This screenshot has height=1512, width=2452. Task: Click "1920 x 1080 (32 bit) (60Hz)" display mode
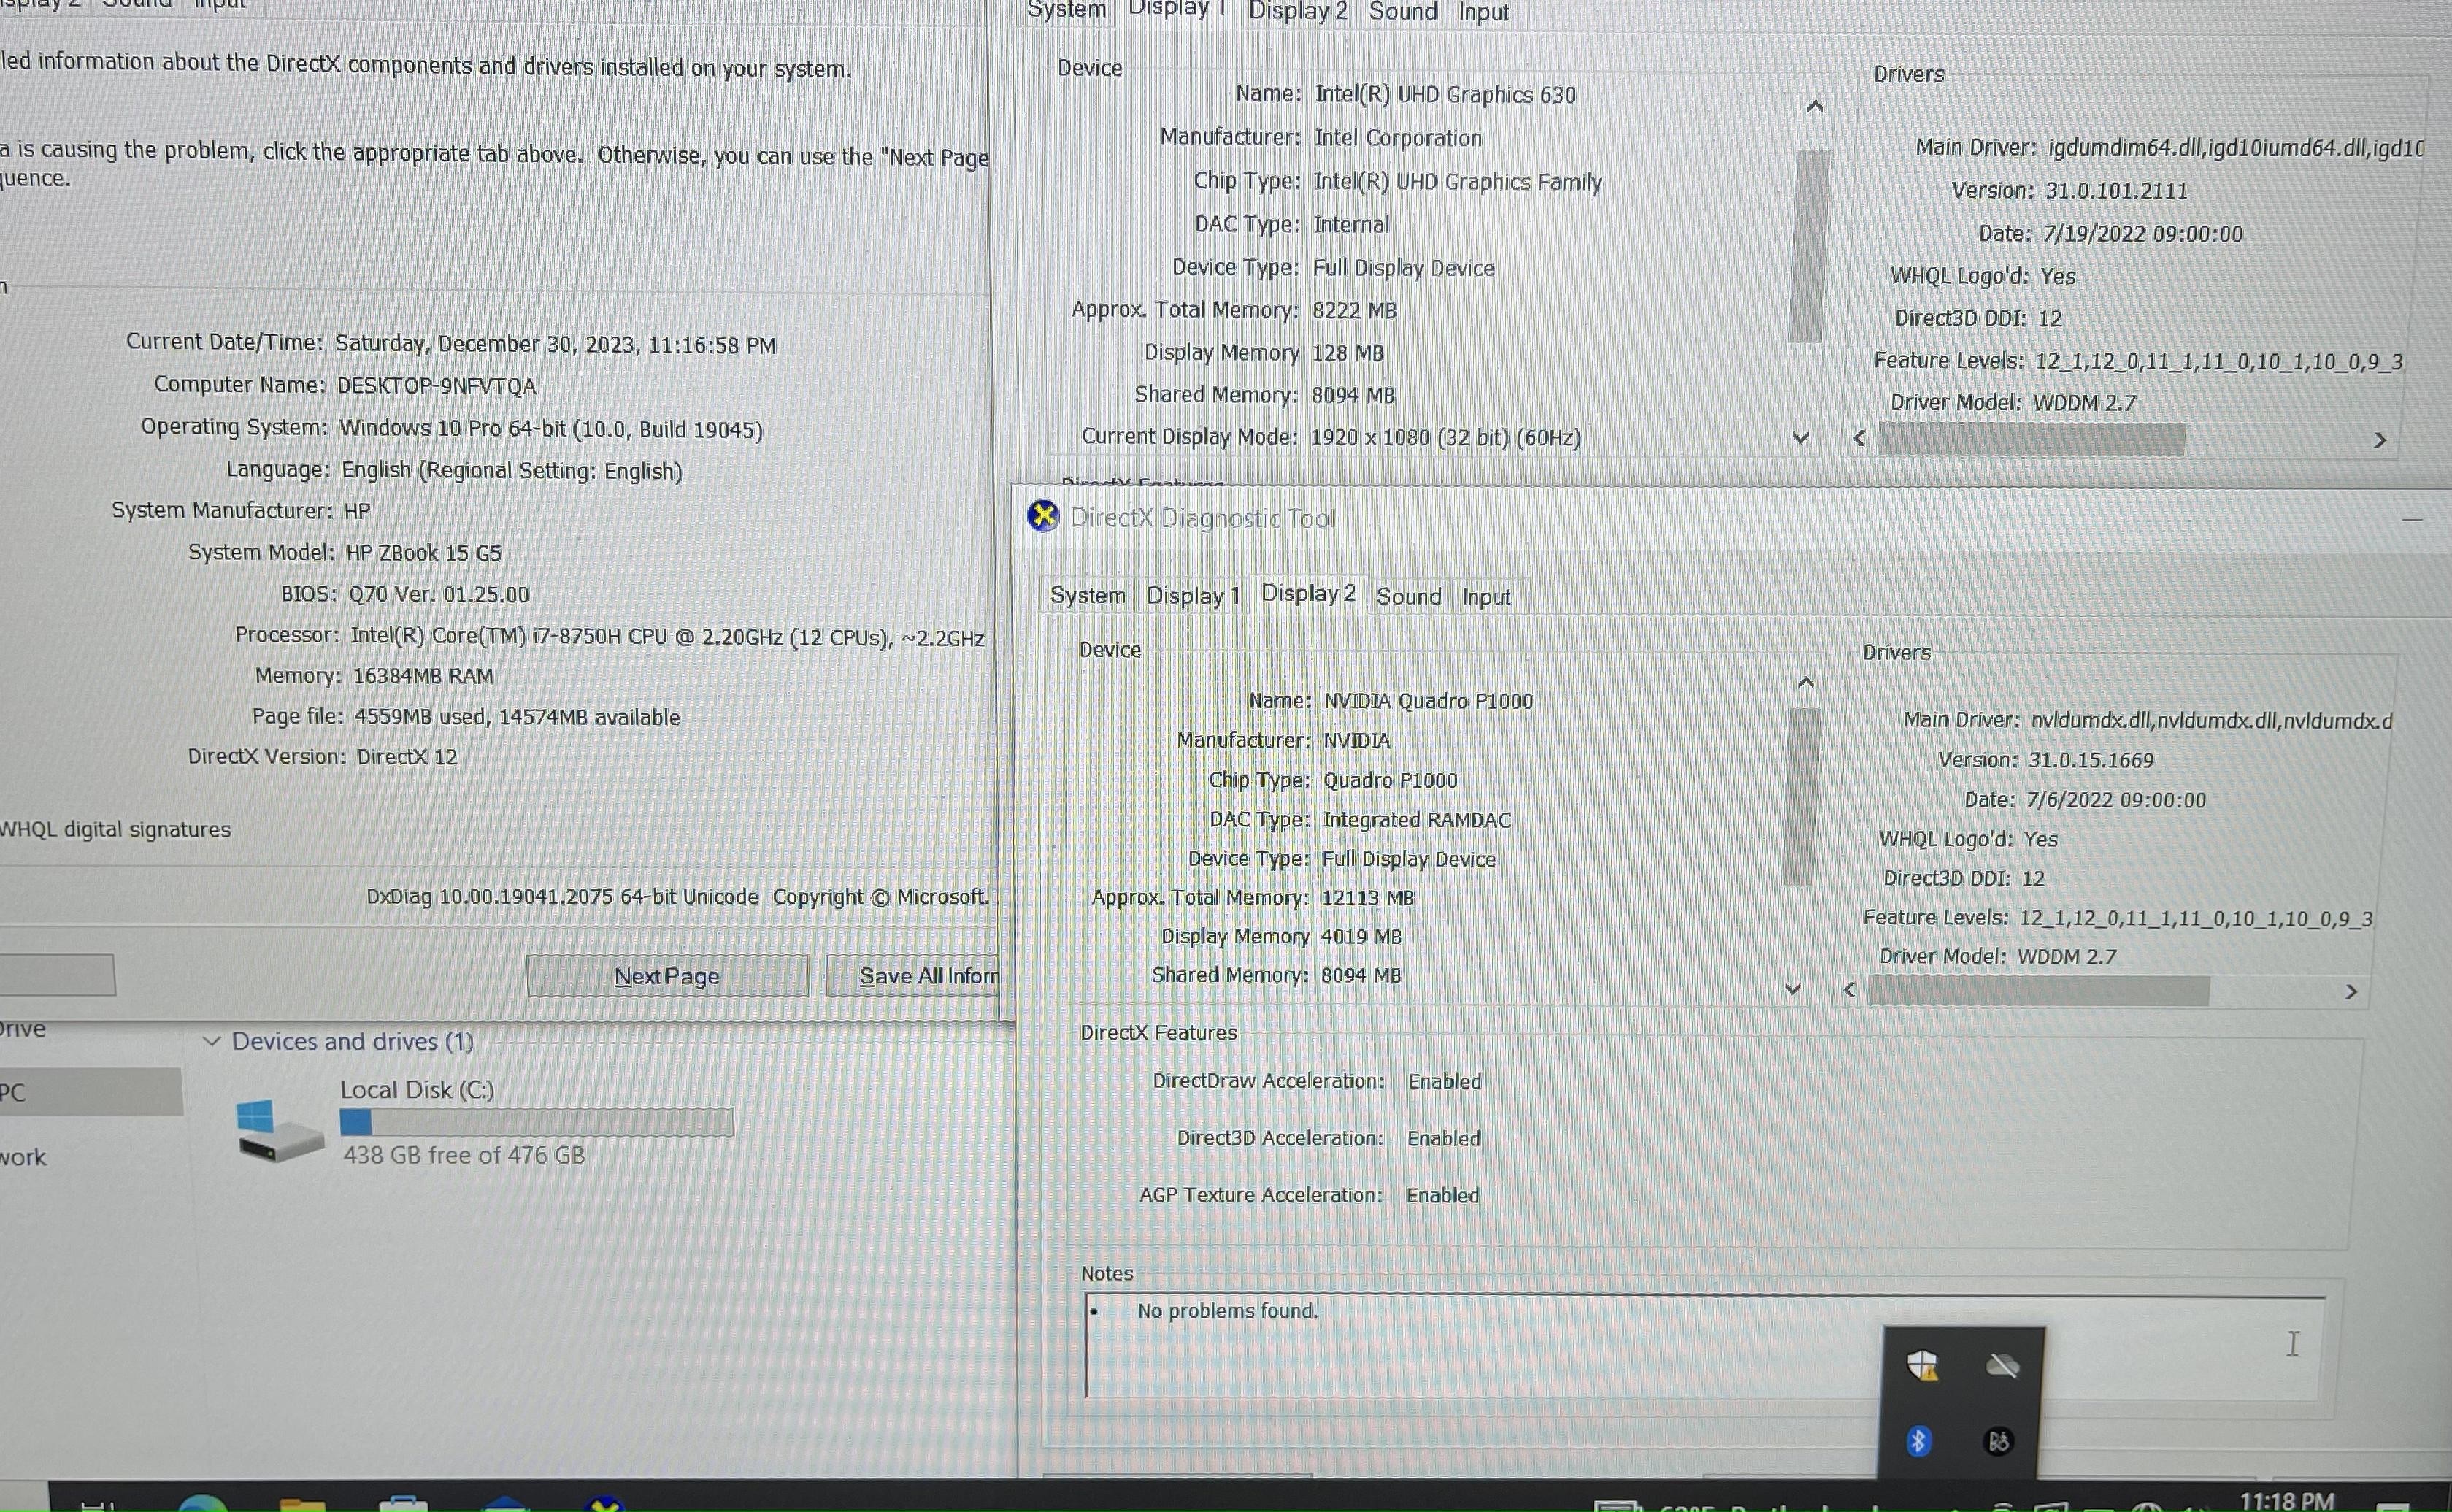[1445, 438]
